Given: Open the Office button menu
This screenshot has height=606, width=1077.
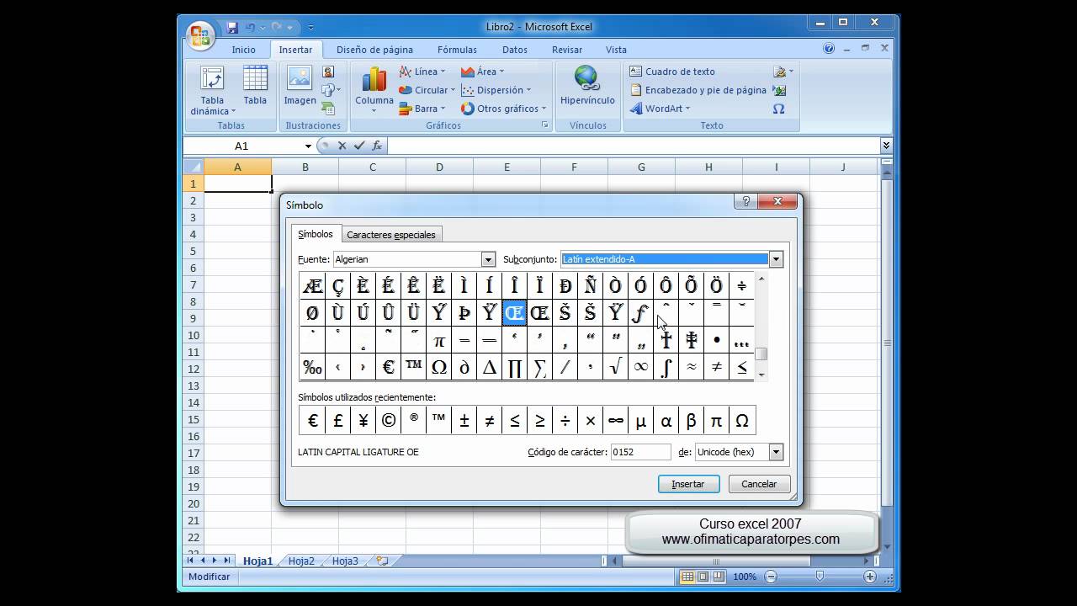Looking at the screenshot, I should click(200, 35).
